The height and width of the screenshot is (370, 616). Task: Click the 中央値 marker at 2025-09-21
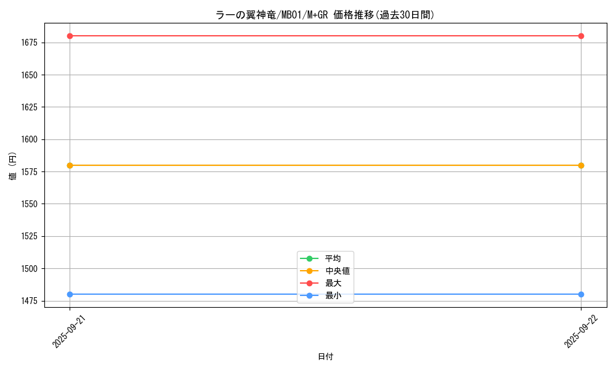click(x=70, y=165)
